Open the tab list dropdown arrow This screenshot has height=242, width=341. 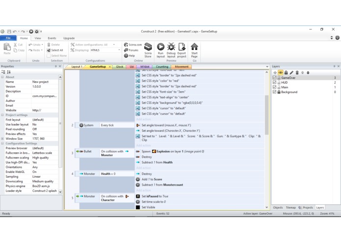click(x=267, y=67)
